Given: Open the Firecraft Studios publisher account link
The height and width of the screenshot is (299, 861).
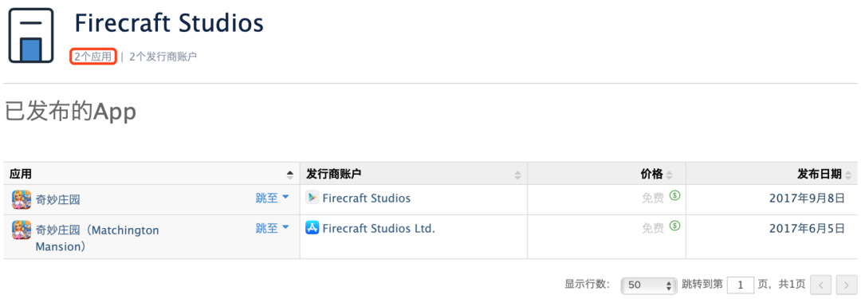Looking at the screenshot, I should tap(366, 198).
